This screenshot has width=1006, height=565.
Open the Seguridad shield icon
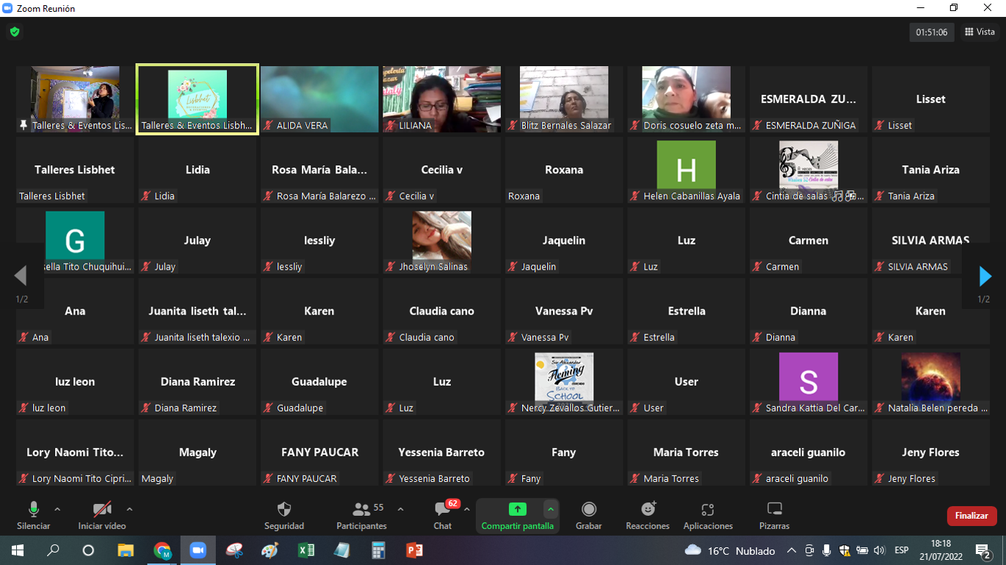coord(284,510)
